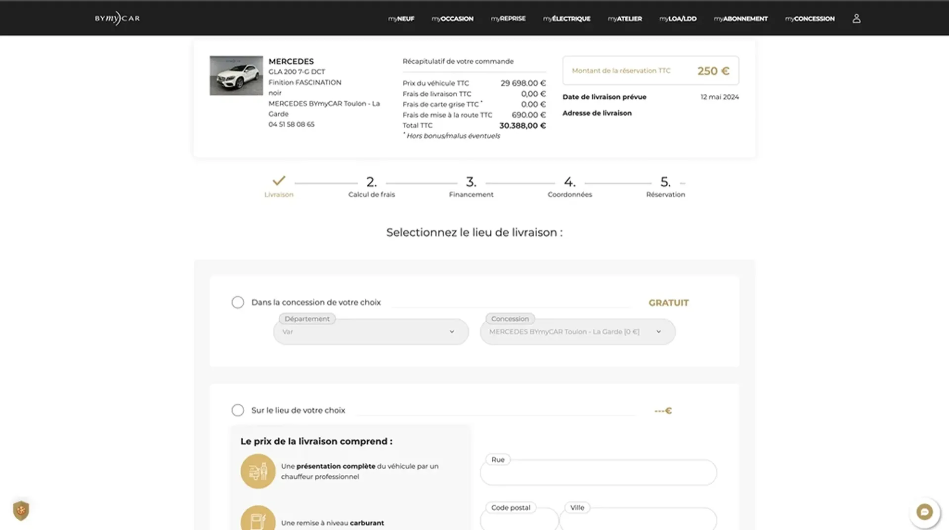This screenshot has height=530, width=949.
Task: Go to step 5 Réservation
Action: click(665, 187)
